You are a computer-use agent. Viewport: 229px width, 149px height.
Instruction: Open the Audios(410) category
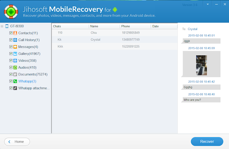click(x=27, y=68)
